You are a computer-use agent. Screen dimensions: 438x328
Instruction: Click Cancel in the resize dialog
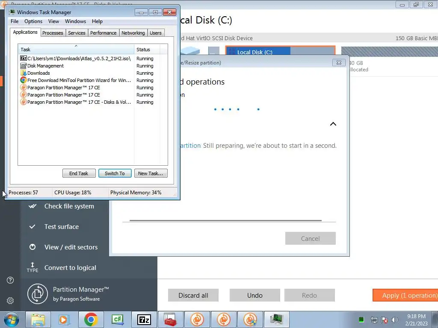click(311, 238)
